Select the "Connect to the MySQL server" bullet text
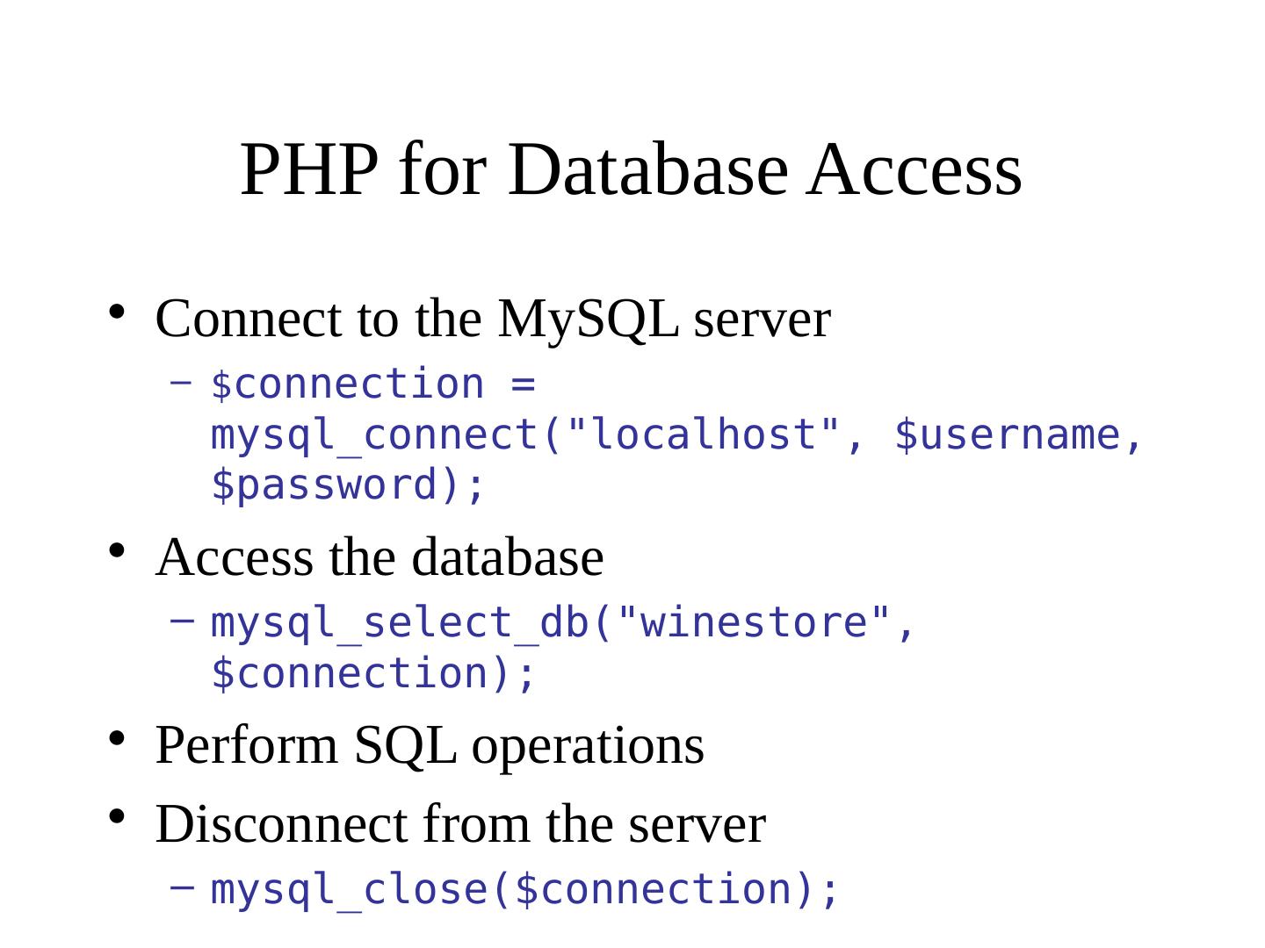 tap(492, 319)
